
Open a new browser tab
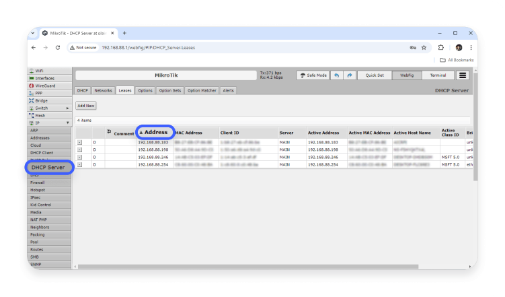coord(124,33)
